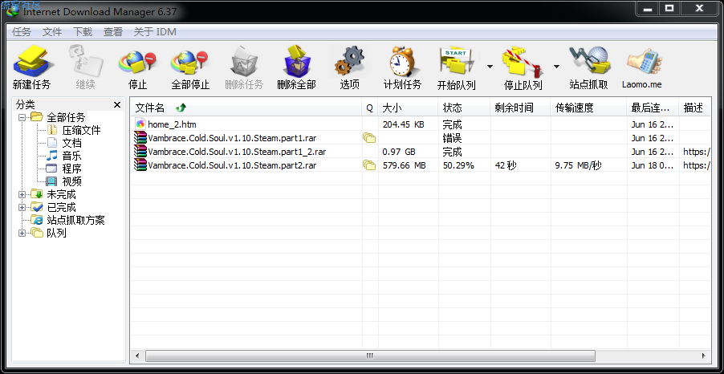Sort by 最后连... column header
The height and width of the screenshot is (374, 724).
tap(653, 108)
